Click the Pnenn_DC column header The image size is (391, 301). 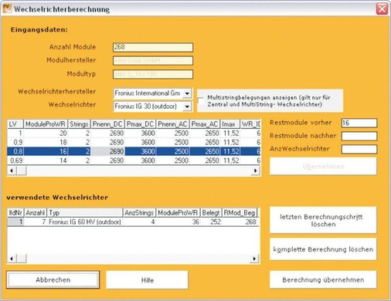click(107, 124)
